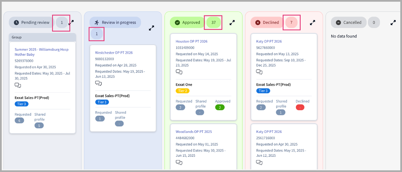Click the yellow Tier 2 badge

pos(183,91)
